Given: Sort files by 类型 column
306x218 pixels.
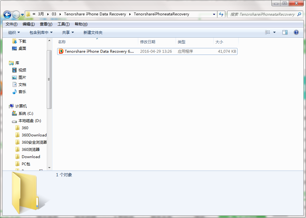Looking at the screenshot, I should pos(194,42).
